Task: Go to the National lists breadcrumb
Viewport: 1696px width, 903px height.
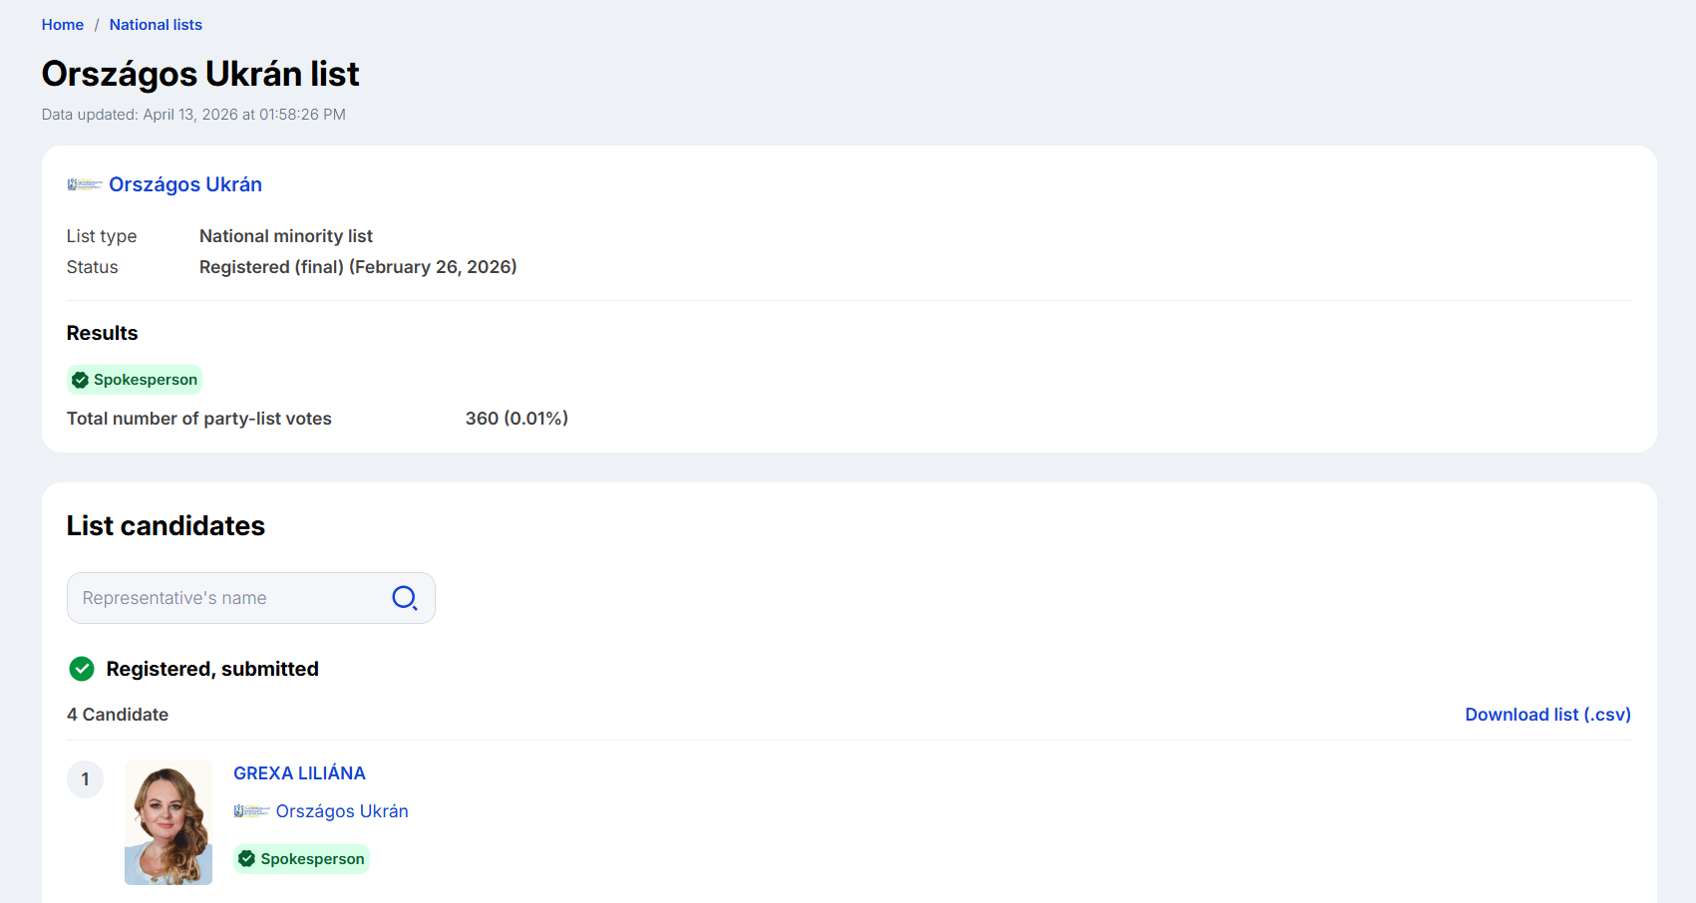Action: [156, 25]
